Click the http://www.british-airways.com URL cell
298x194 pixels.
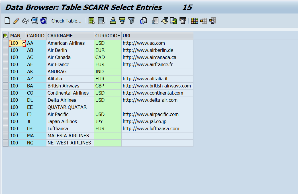coord(157,86)
